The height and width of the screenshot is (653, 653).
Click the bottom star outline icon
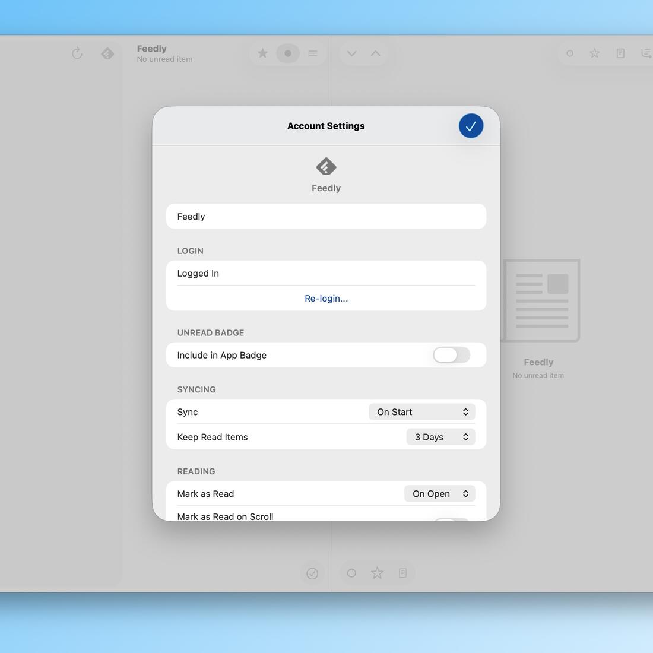click(378, 573)
